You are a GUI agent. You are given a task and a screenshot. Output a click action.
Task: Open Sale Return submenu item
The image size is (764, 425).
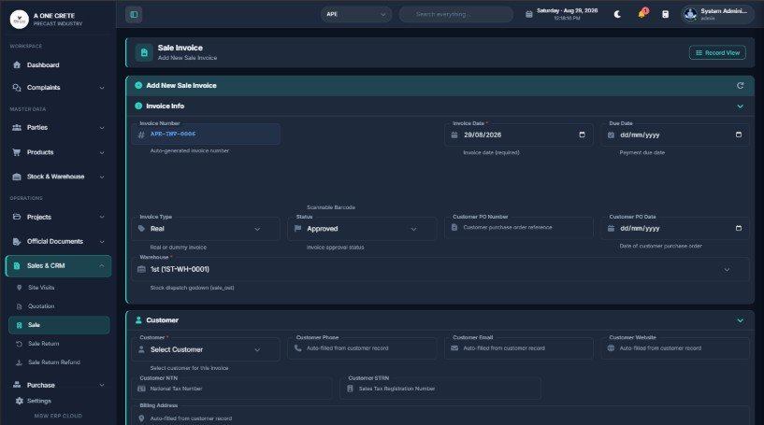coord(59,344)
